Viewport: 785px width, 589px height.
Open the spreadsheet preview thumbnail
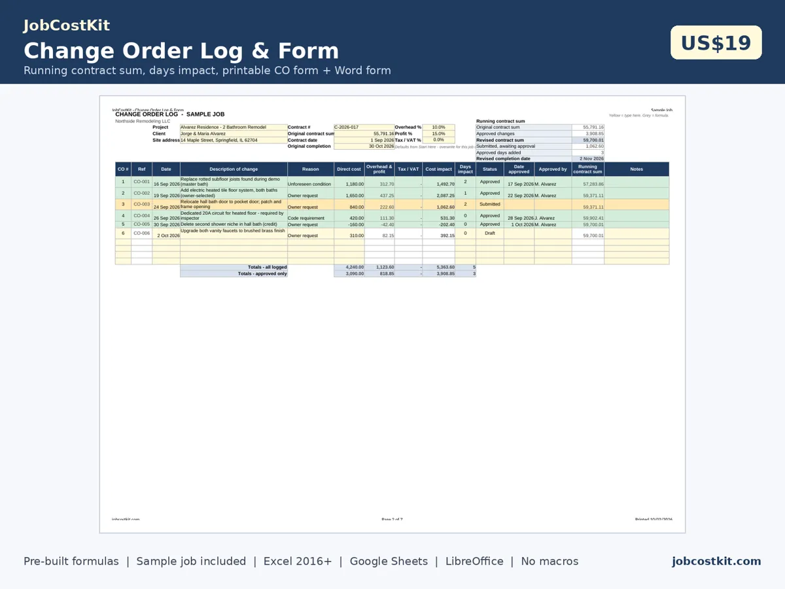[x=392, y=314]
